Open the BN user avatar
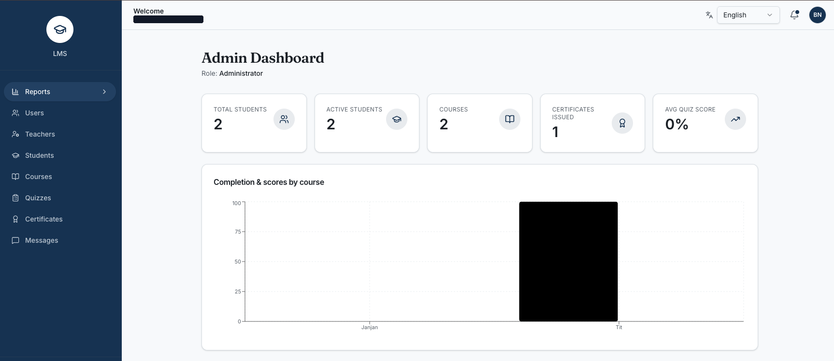This screenshot has width=834, height=361. pyautogui.click(x=818, y=15)
